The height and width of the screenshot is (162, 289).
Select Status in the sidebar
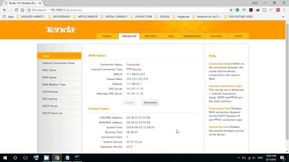tap(59, 56)
